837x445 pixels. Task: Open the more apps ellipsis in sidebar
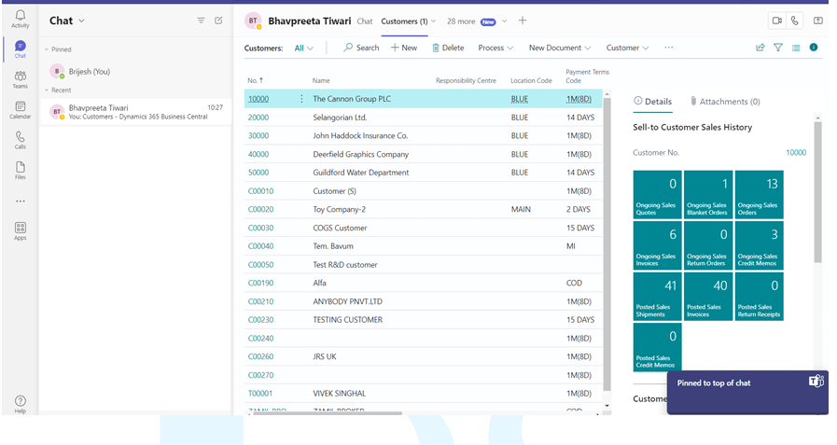21,202
